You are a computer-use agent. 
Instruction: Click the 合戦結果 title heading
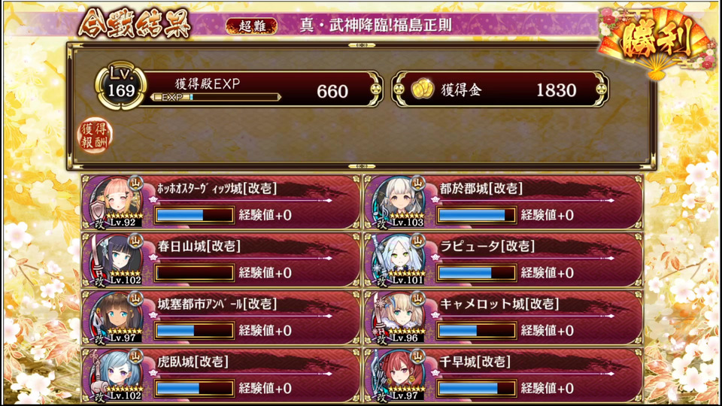(134, 23)
